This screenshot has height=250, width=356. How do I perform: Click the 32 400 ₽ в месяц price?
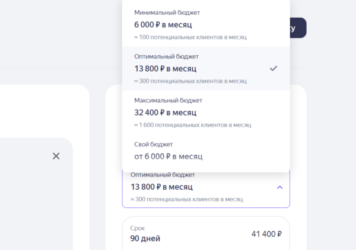pyautogui.click(x=166, y=113)
